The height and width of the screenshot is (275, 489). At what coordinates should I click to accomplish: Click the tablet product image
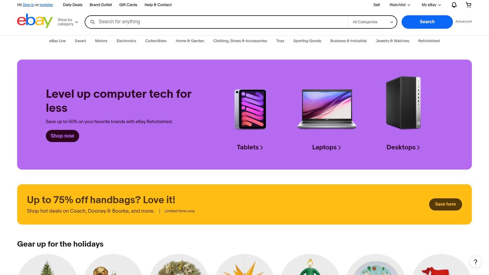click(x=250, y=109)
